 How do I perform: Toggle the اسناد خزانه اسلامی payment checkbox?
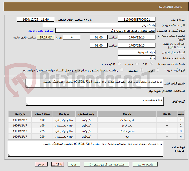pos(122,70)
